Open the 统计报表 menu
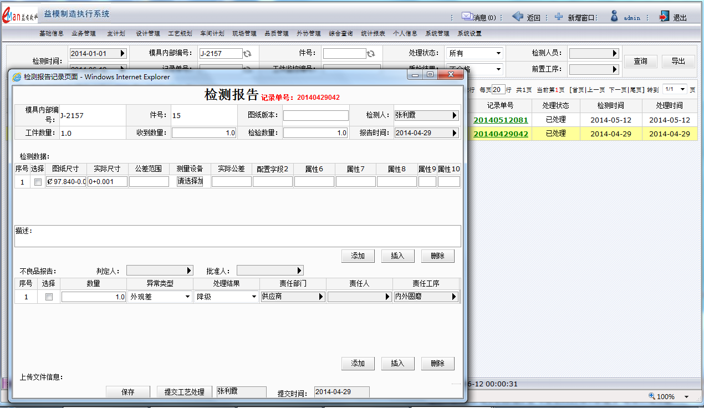704x408 pixels. tap(373, 34)
